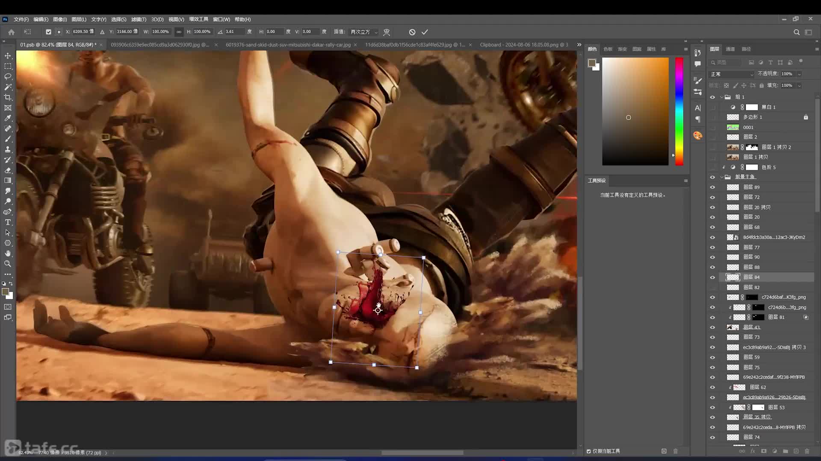Click the home icon in options bar
Viewport: 821px width, 461px height.
(x=12, y=32)
